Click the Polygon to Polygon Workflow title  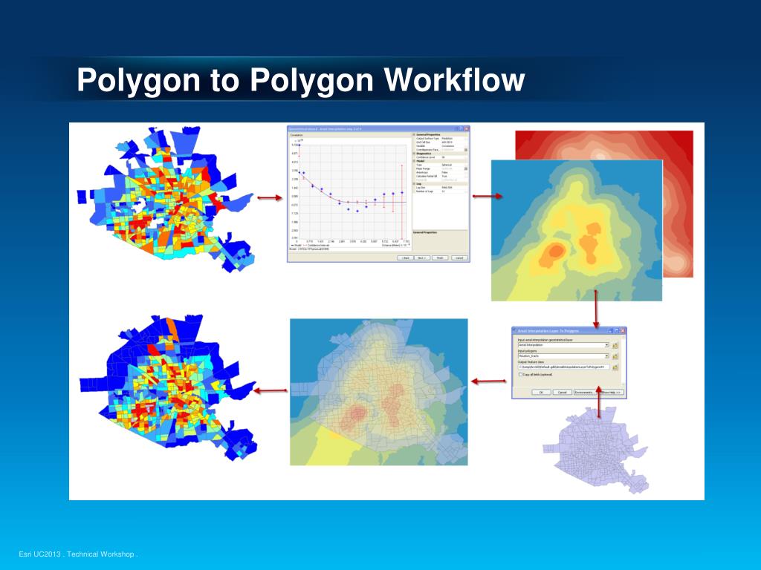point(301,79)
